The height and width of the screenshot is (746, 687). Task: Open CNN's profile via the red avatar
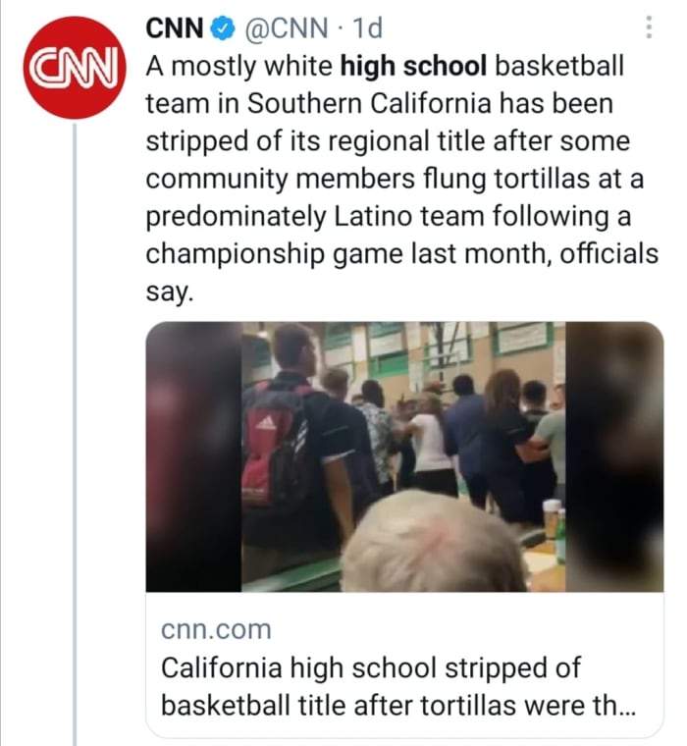[75, 68]
